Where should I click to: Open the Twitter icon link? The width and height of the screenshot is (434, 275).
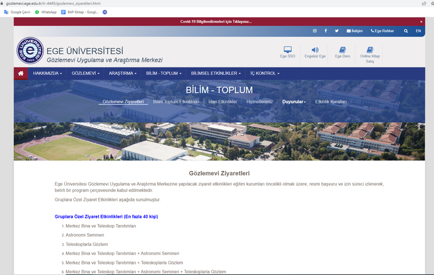click(x=337, y=31)
